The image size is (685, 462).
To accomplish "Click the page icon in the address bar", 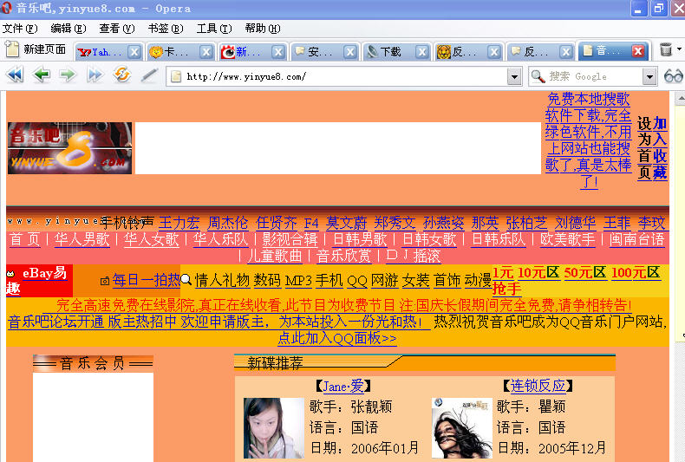I will pyautogui.click(x=176, y=77).
